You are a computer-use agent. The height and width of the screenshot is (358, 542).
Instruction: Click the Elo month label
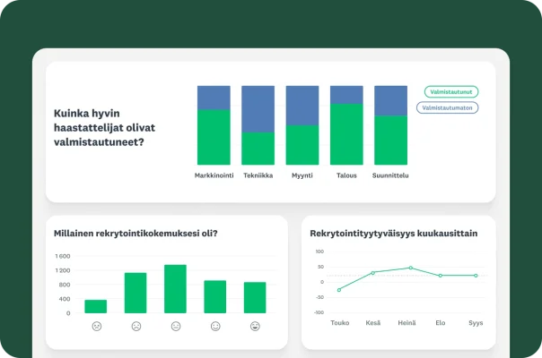click(441, 322)
